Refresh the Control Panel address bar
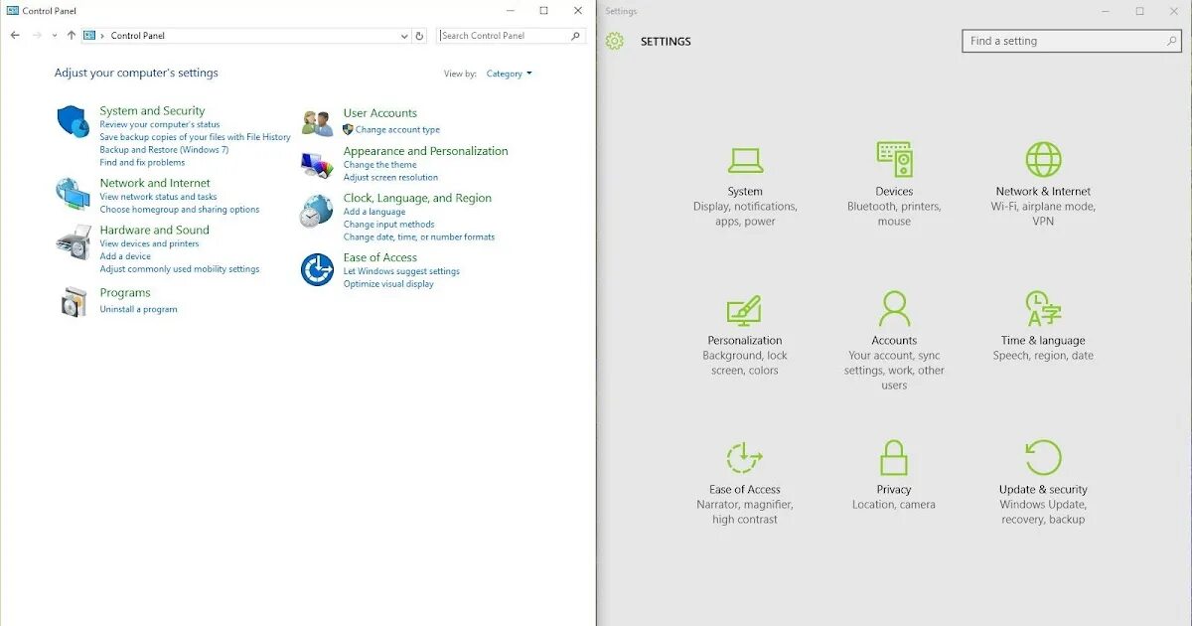This screenshot has width=1192, height=626. (x=419, y=36)
